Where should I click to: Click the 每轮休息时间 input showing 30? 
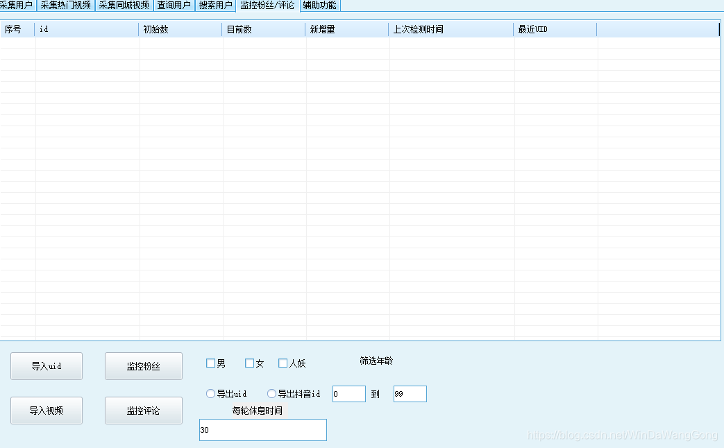coord(262,430)
